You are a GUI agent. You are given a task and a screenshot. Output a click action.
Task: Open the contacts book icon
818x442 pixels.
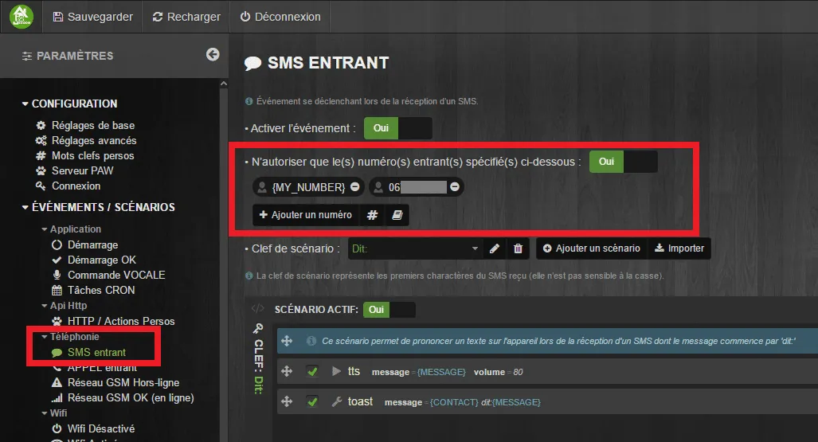click(x=397, y=215)
